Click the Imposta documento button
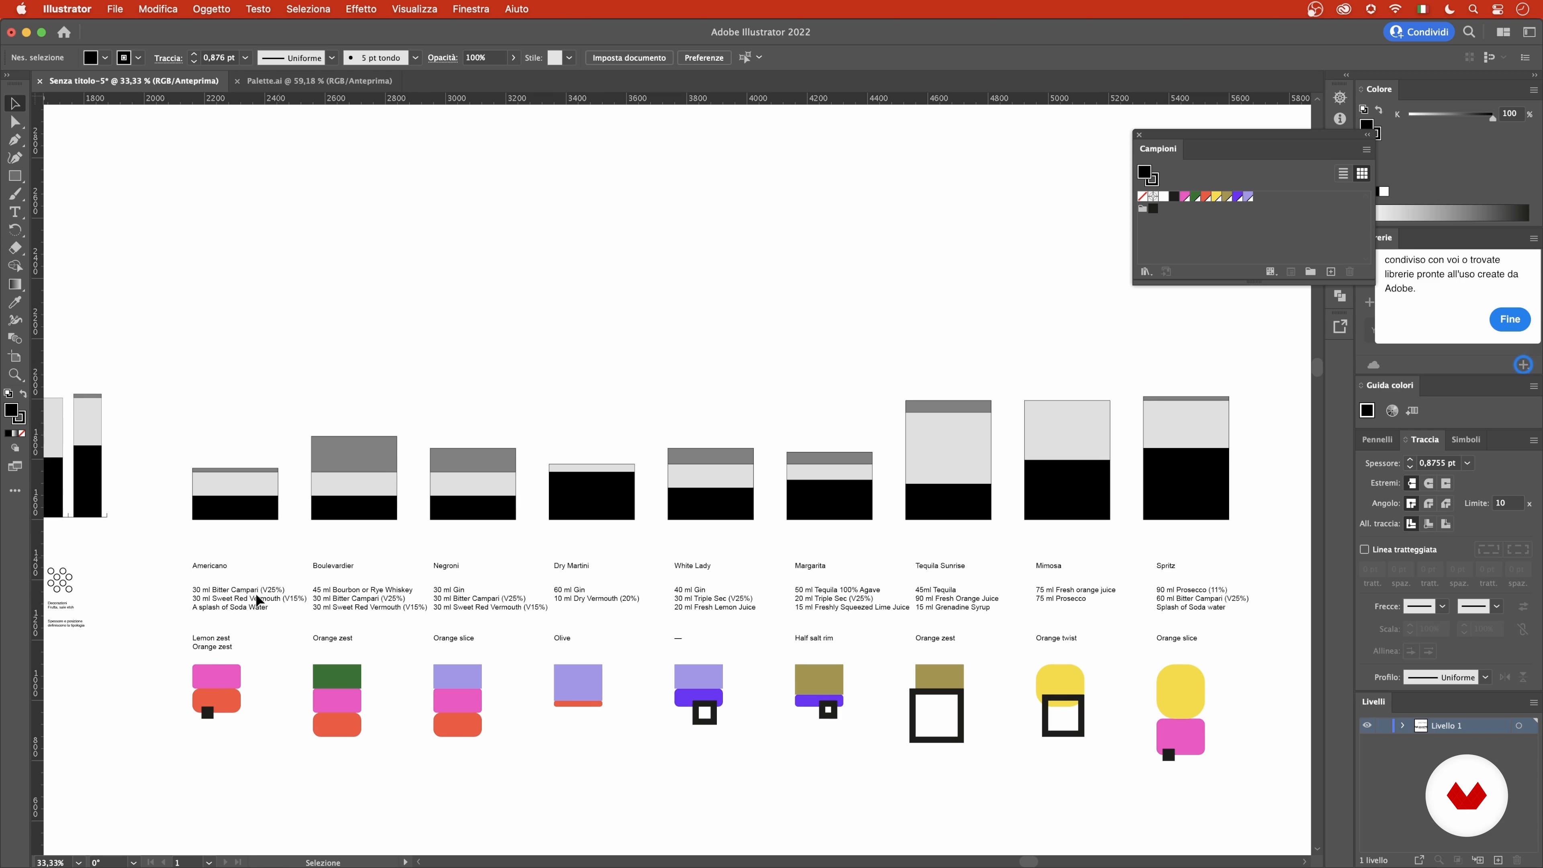This screenshot has width=1543, height=868. pos(628,58)
